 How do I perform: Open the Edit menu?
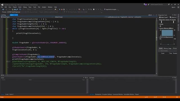tap(6, 7)
